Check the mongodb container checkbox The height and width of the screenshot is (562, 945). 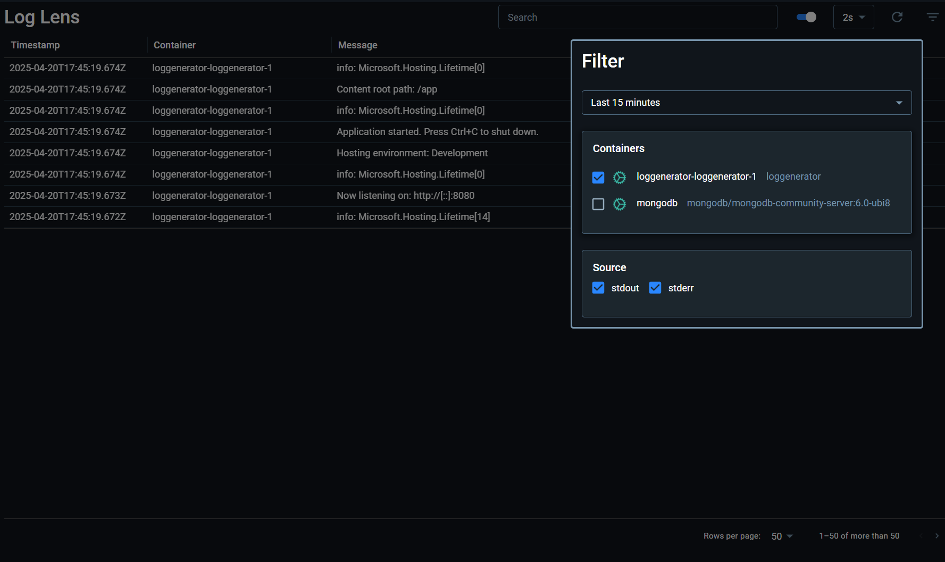tap(598, 204)
